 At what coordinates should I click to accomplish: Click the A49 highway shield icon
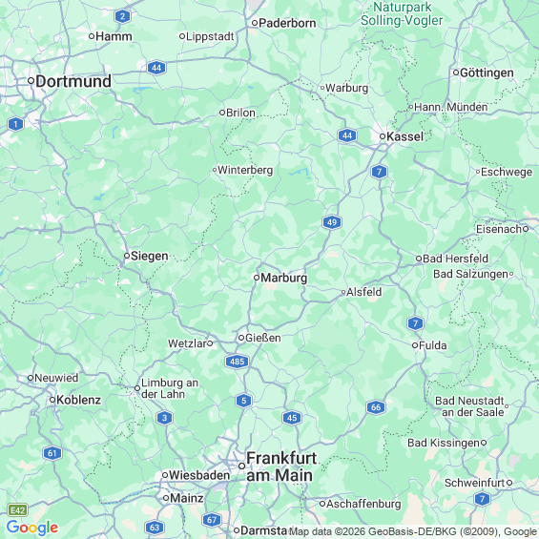click(332, 222)
